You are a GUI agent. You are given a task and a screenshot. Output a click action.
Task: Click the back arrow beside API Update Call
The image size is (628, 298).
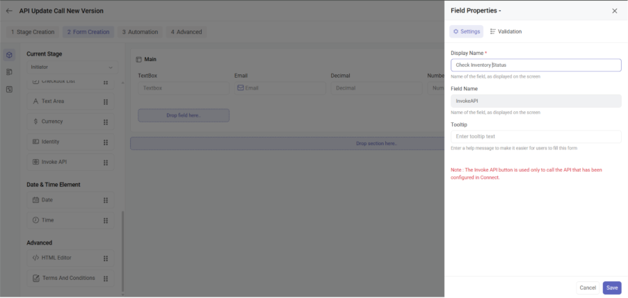coord(9,11)
